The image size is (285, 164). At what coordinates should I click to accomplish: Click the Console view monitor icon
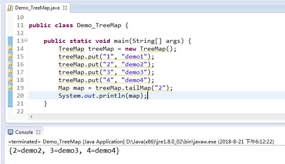coord(10,132)
